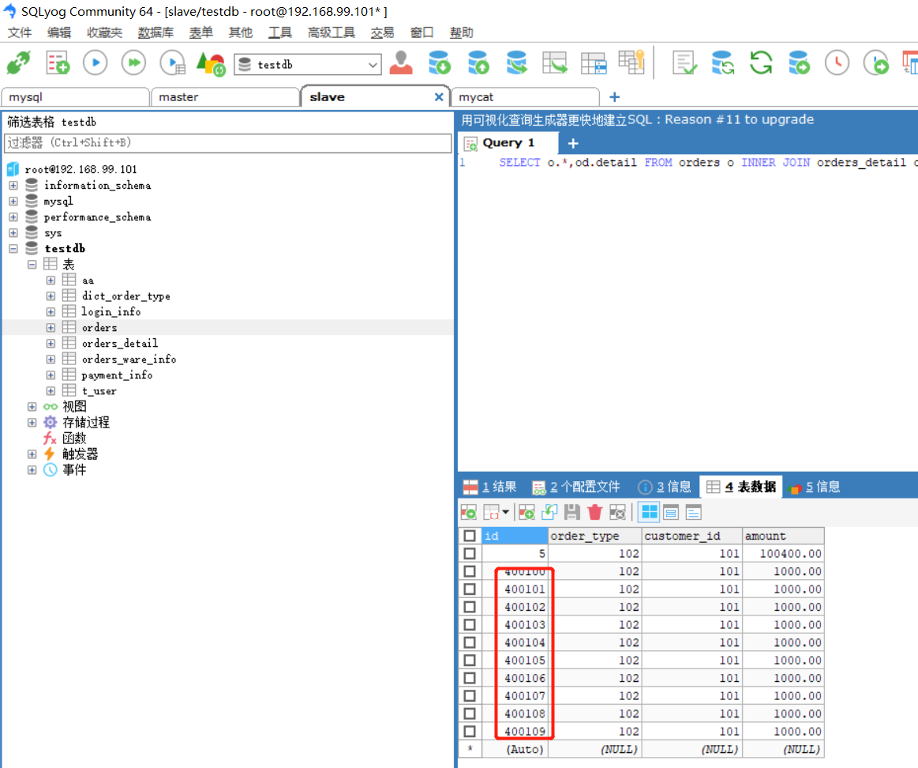Switch to the mycat connection tab
Viewport: 918px width, 768px height.
coord(525,97)
